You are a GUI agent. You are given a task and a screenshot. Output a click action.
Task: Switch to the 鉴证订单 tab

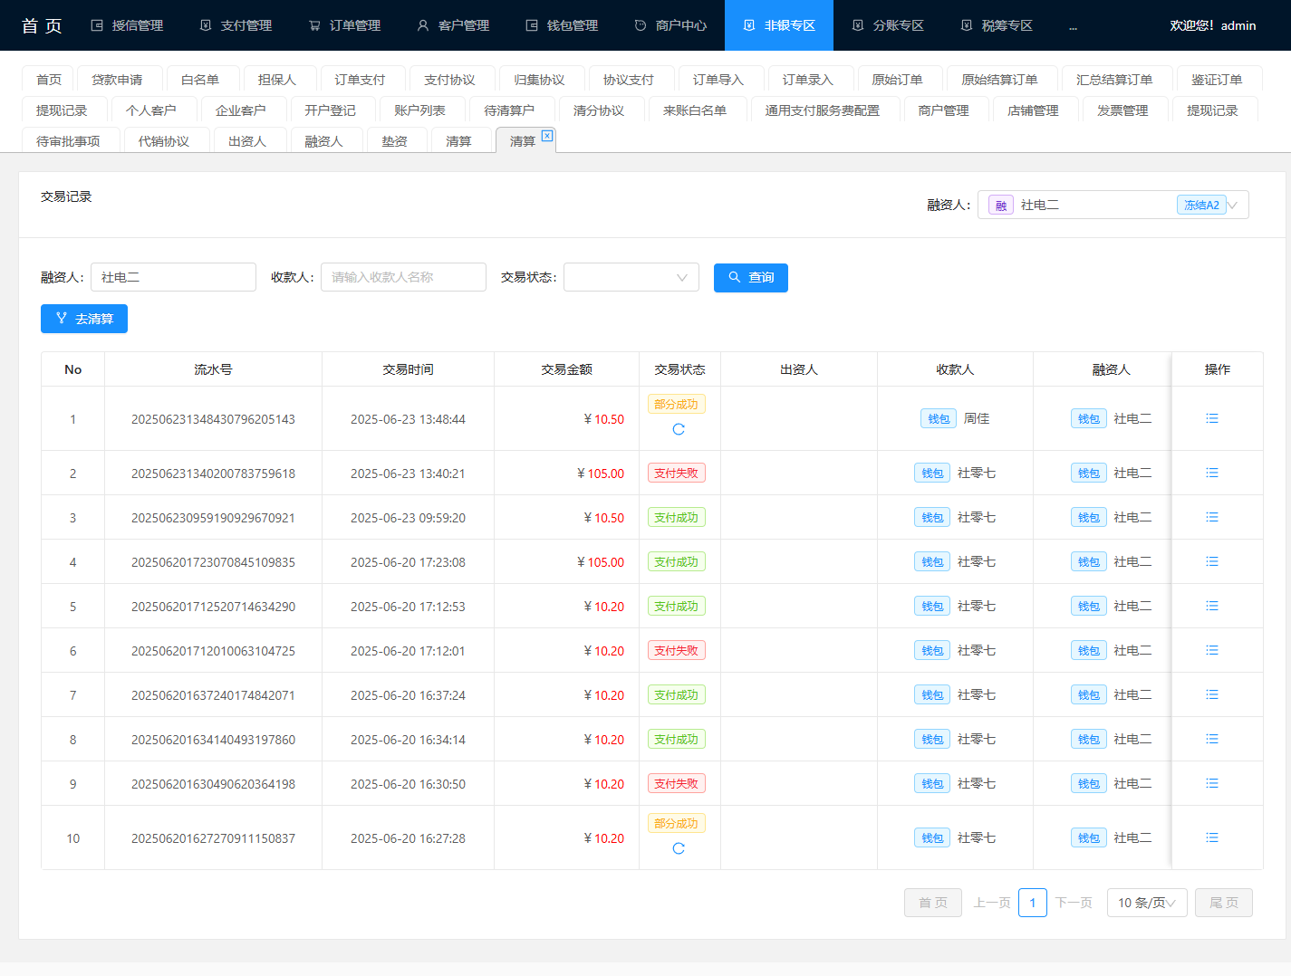pyautogui.click(x=1219, y=80)
